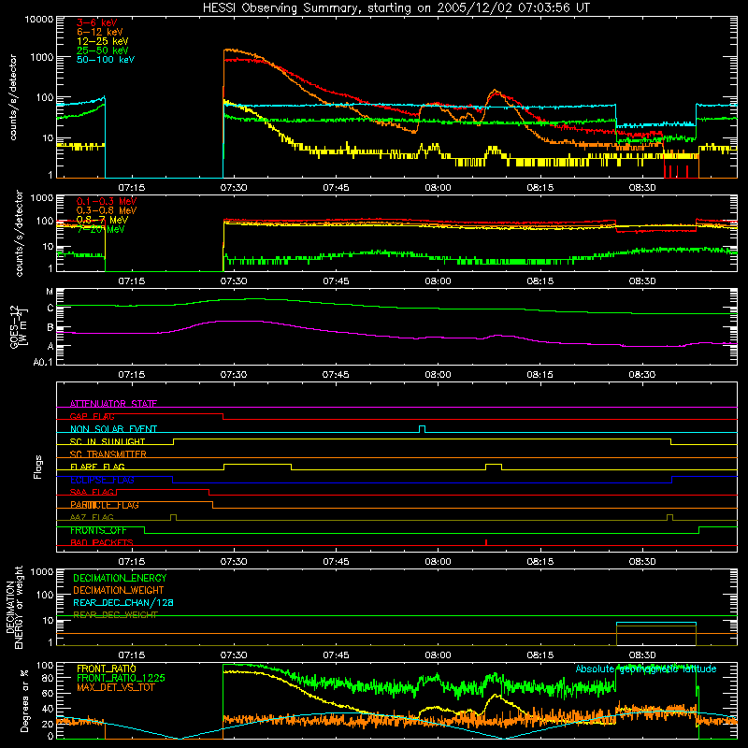The image size is (748, 748).
Task: Select the orange 6-12 keV legend label
Action: [100, 32]
